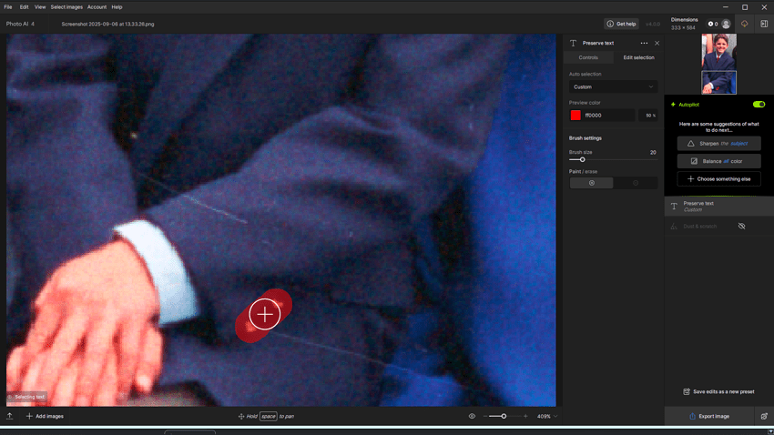774x435 pixels.
Task: Click the Get help button
Action: (622, 24)
